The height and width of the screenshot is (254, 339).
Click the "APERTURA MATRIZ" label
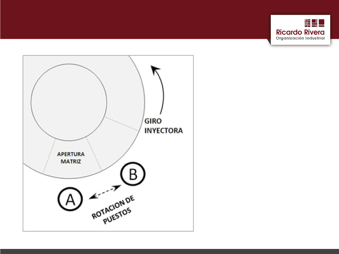coord(71,158)
